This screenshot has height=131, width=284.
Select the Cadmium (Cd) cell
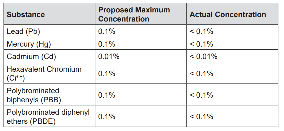[31, 57]
